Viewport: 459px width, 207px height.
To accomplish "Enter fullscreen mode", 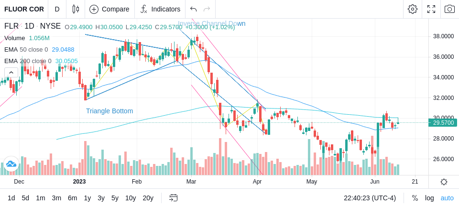I will click(x=431, y=9).
